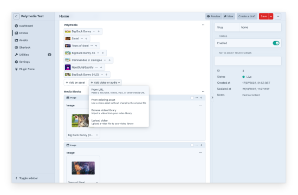Click move handle for Big Buck Bunny (HLS)
The width and height of the screenshot is (298, 195).
coord(106,75)
